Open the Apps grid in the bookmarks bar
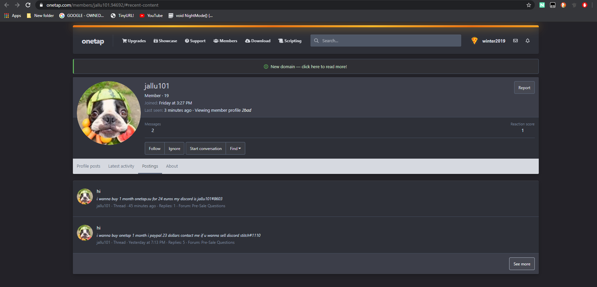This screenshot has width=597, height=287. (13, 16)
